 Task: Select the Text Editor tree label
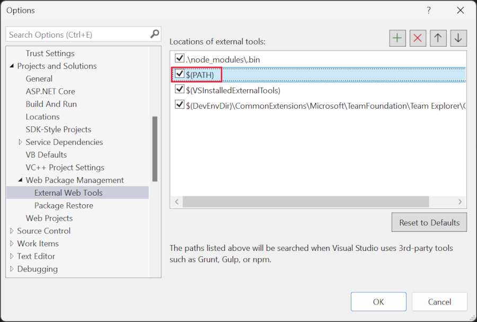[x=36, y=256]
